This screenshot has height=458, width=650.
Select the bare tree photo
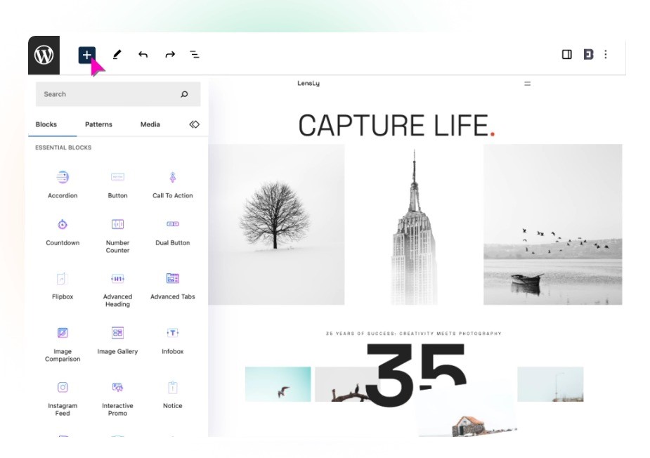[276, 225]
